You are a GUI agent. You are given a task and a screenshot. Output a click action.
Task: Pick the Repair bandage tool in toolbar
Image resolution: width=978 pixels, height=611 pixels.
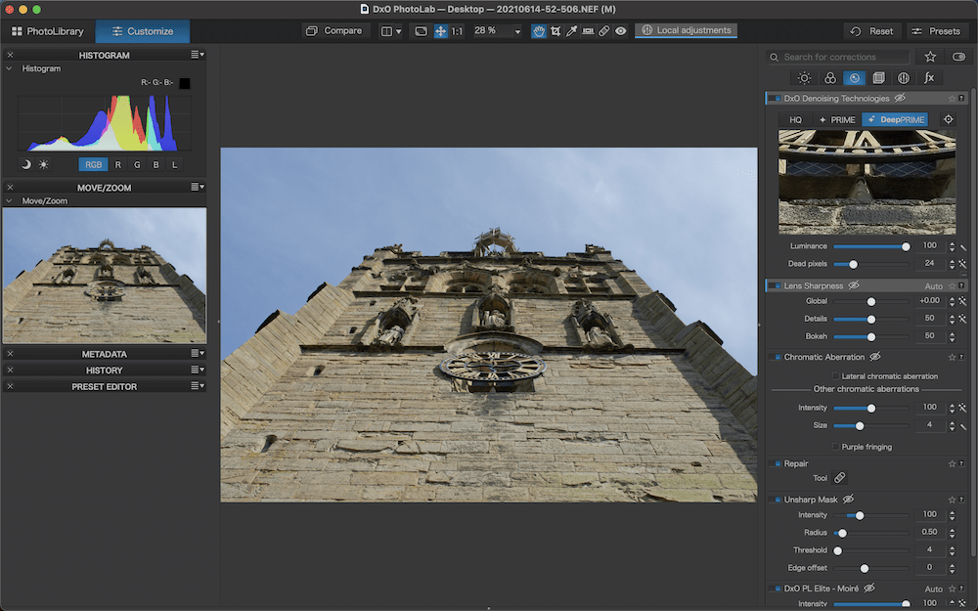pyautogui.click(x=604, y=31)
